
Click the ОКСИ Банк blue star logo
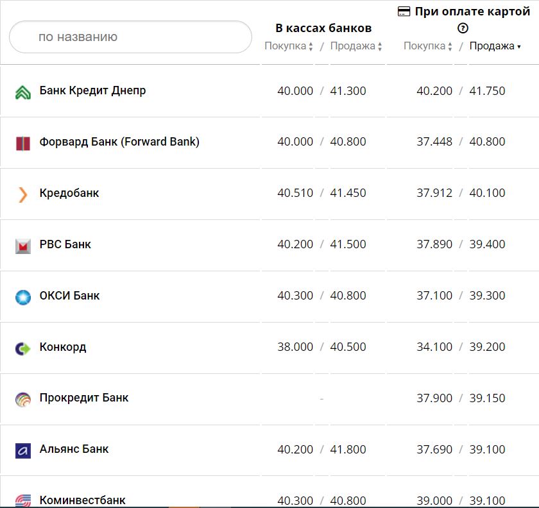(23, 297)
